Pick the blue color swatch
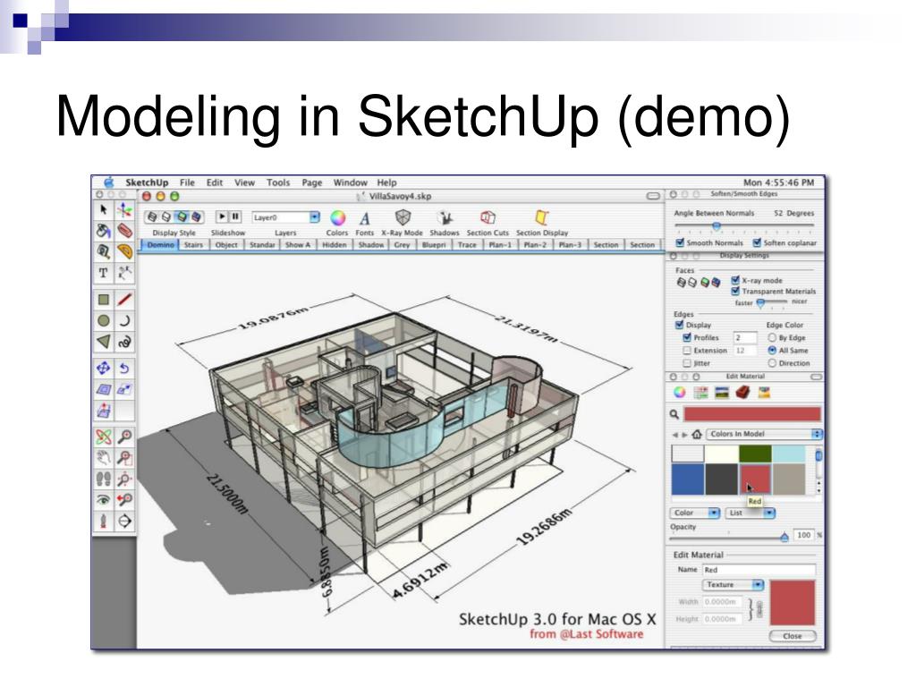 pos(688,479)
